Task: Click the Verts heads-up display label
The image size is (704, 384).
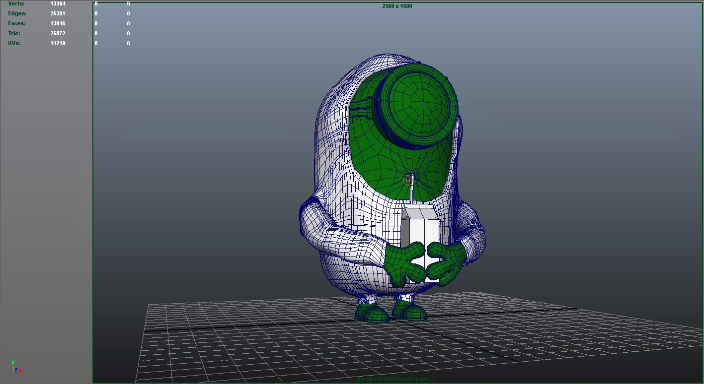Action: (x=16, y=3)
